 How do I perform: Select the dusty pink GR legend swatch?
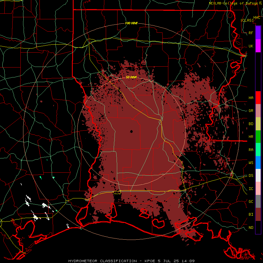point(258,111)
